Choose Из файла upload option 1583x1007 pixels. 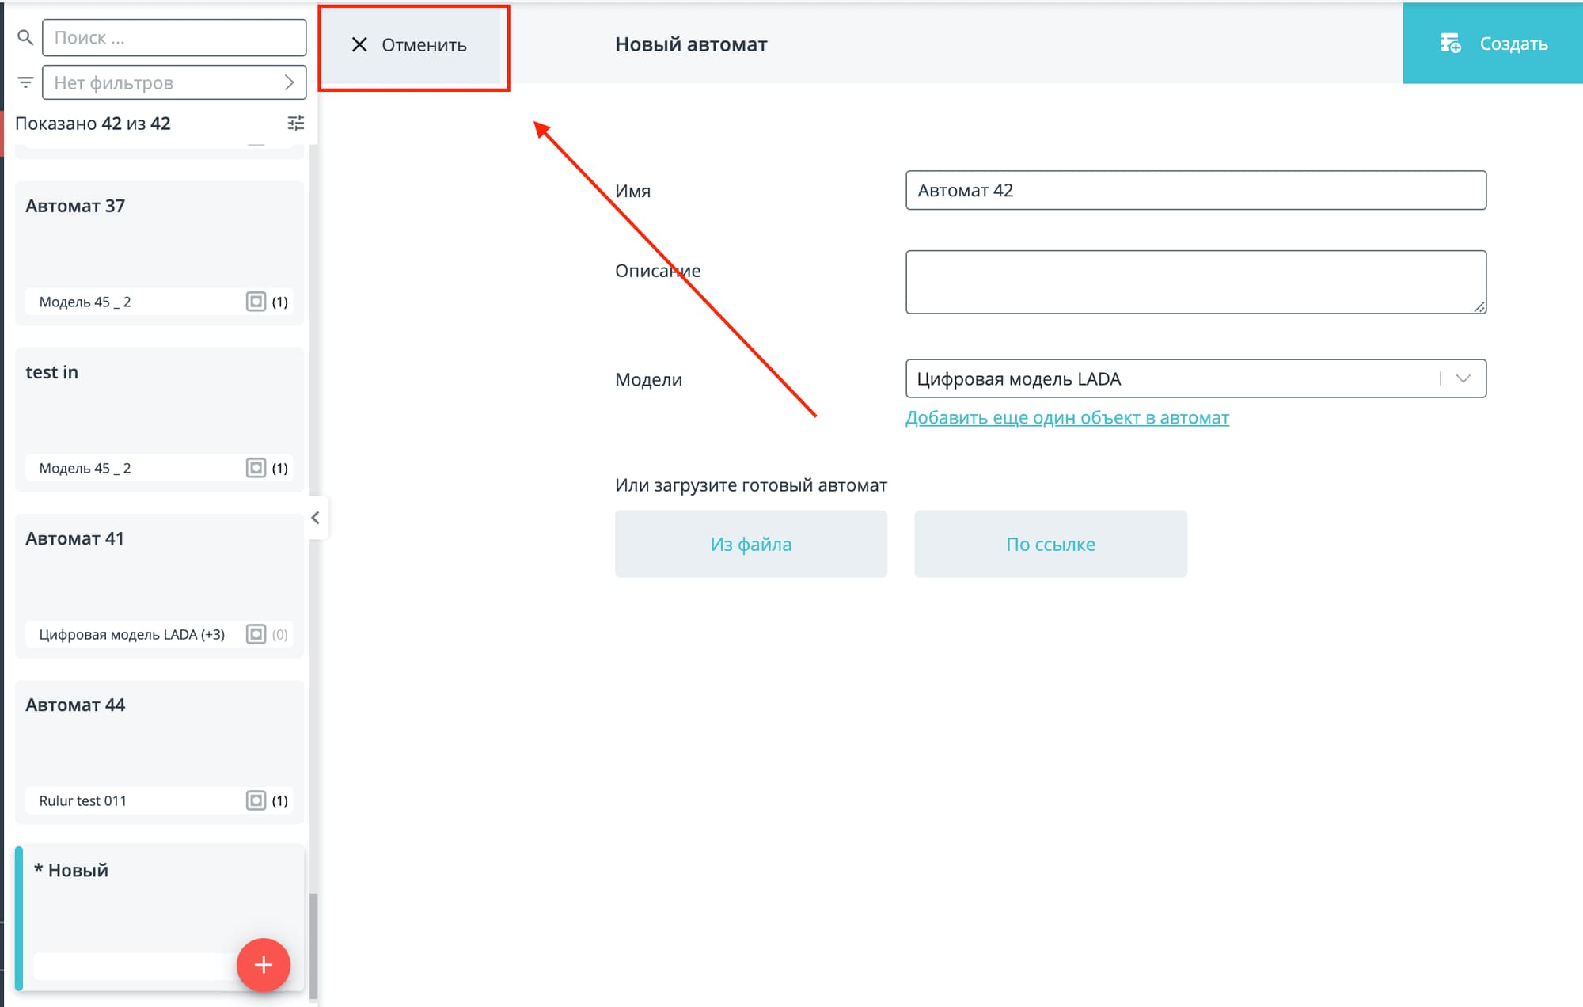tap(750, 544)
